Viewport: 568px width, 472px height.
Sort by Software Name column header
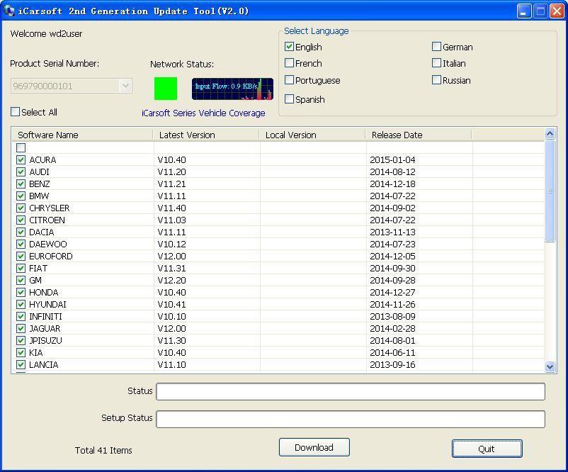coord(82,135)
